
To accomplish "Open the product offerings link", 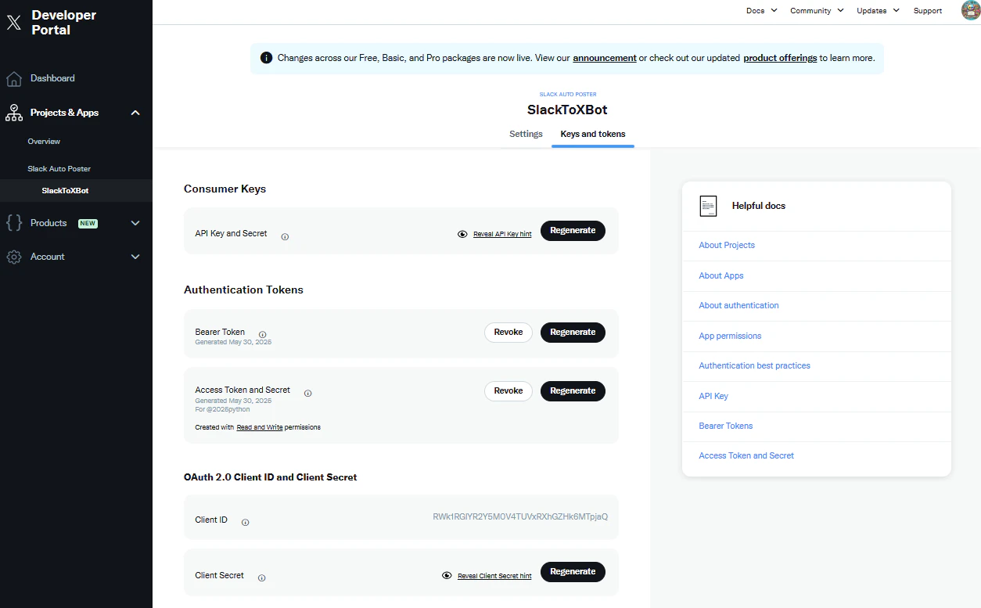I will point(780,58).
